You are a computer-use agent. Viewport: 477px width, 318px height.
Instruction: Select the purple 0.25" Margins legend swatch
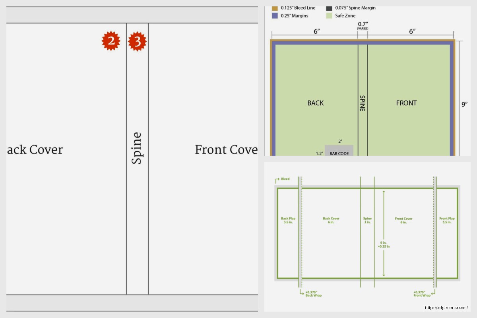click(274, 16)
